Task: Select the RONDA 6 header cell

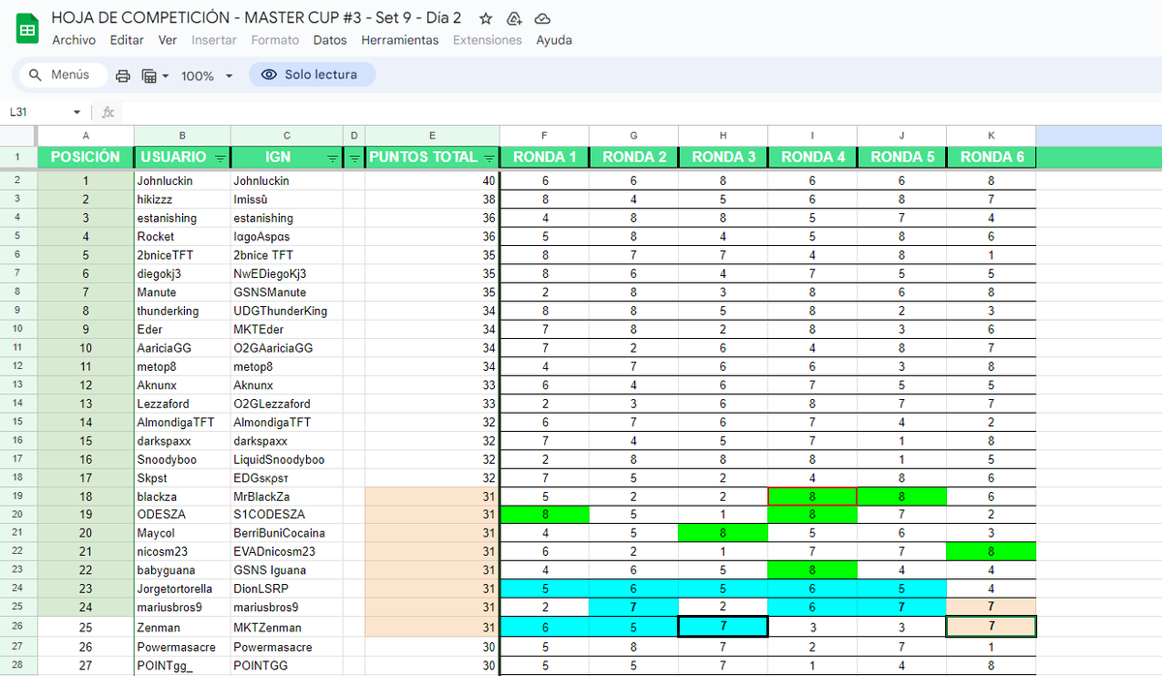Action: click(992, 157)
